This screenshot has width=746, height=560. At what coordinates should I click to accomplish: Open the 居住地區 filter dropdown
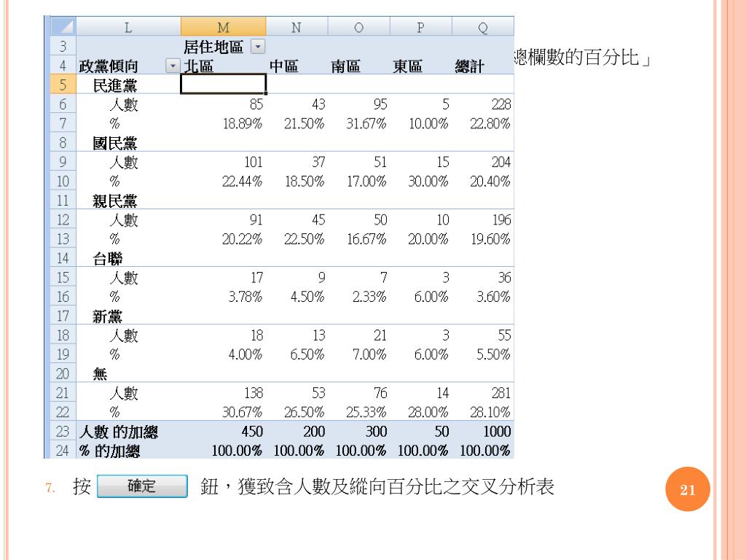(258, 47)
